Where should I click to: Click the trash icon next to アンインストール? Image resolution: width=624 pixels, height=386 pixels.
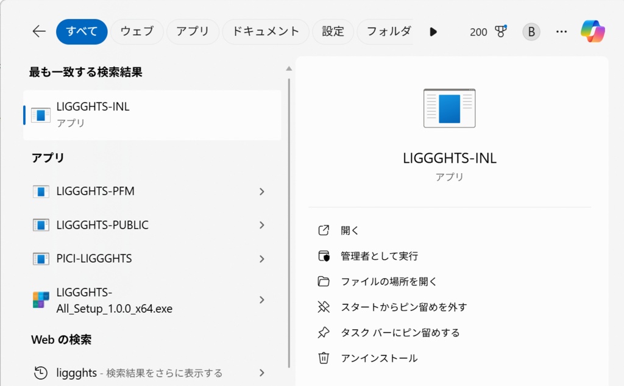(x=324, y=358)
